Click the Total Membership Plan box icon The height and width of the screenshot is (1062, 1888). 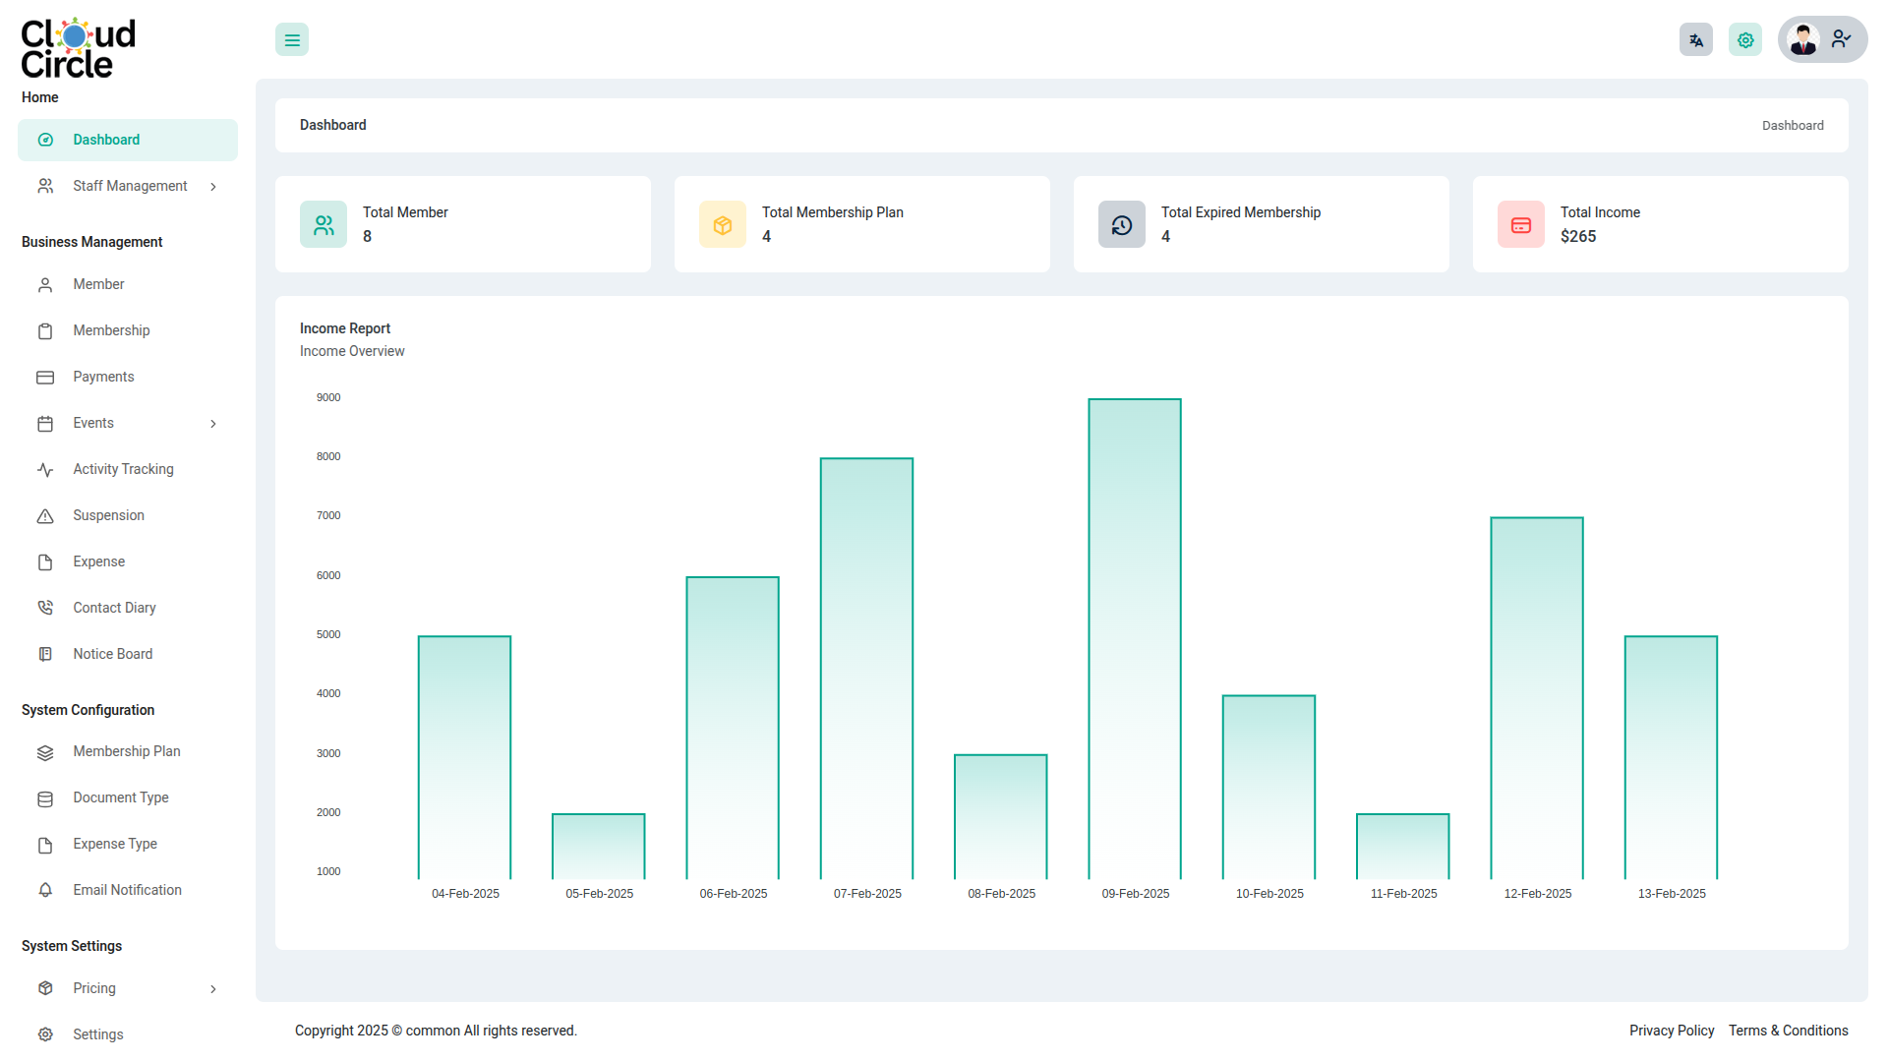pyautogui.click(x=723, y=225)
